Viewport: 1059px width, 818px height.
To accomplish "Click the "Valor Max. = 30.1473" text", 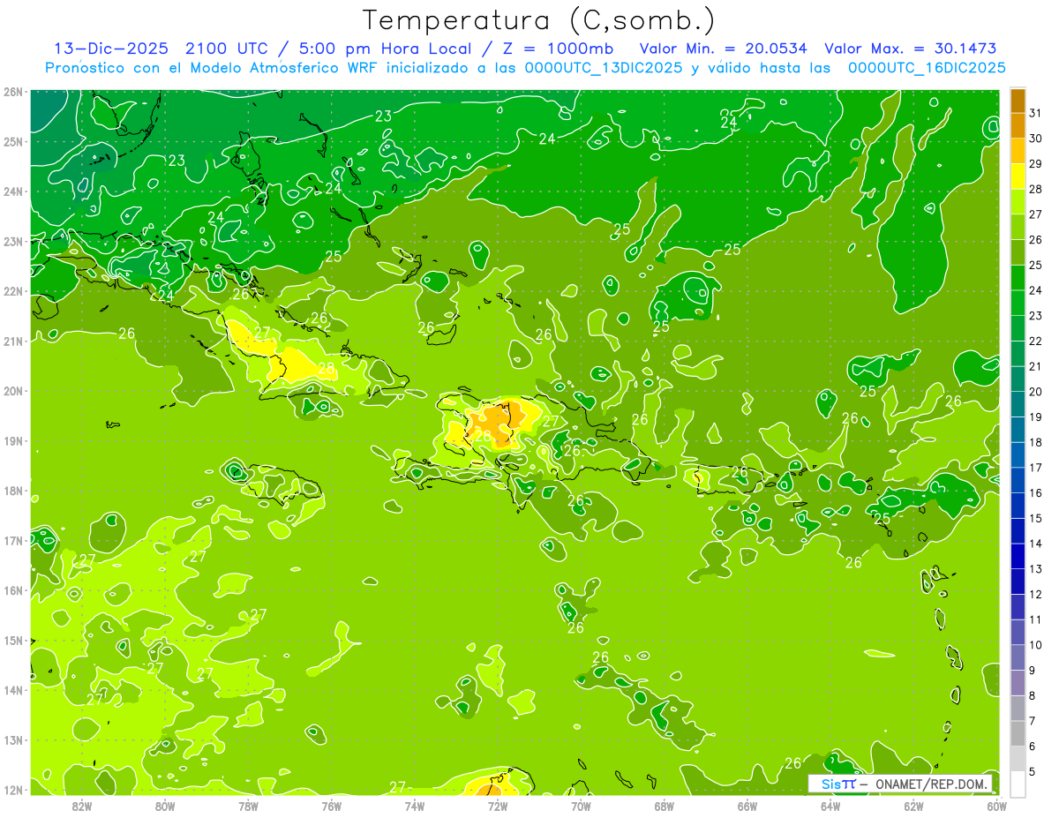I will pyautogui.click(x=911, y=48).
